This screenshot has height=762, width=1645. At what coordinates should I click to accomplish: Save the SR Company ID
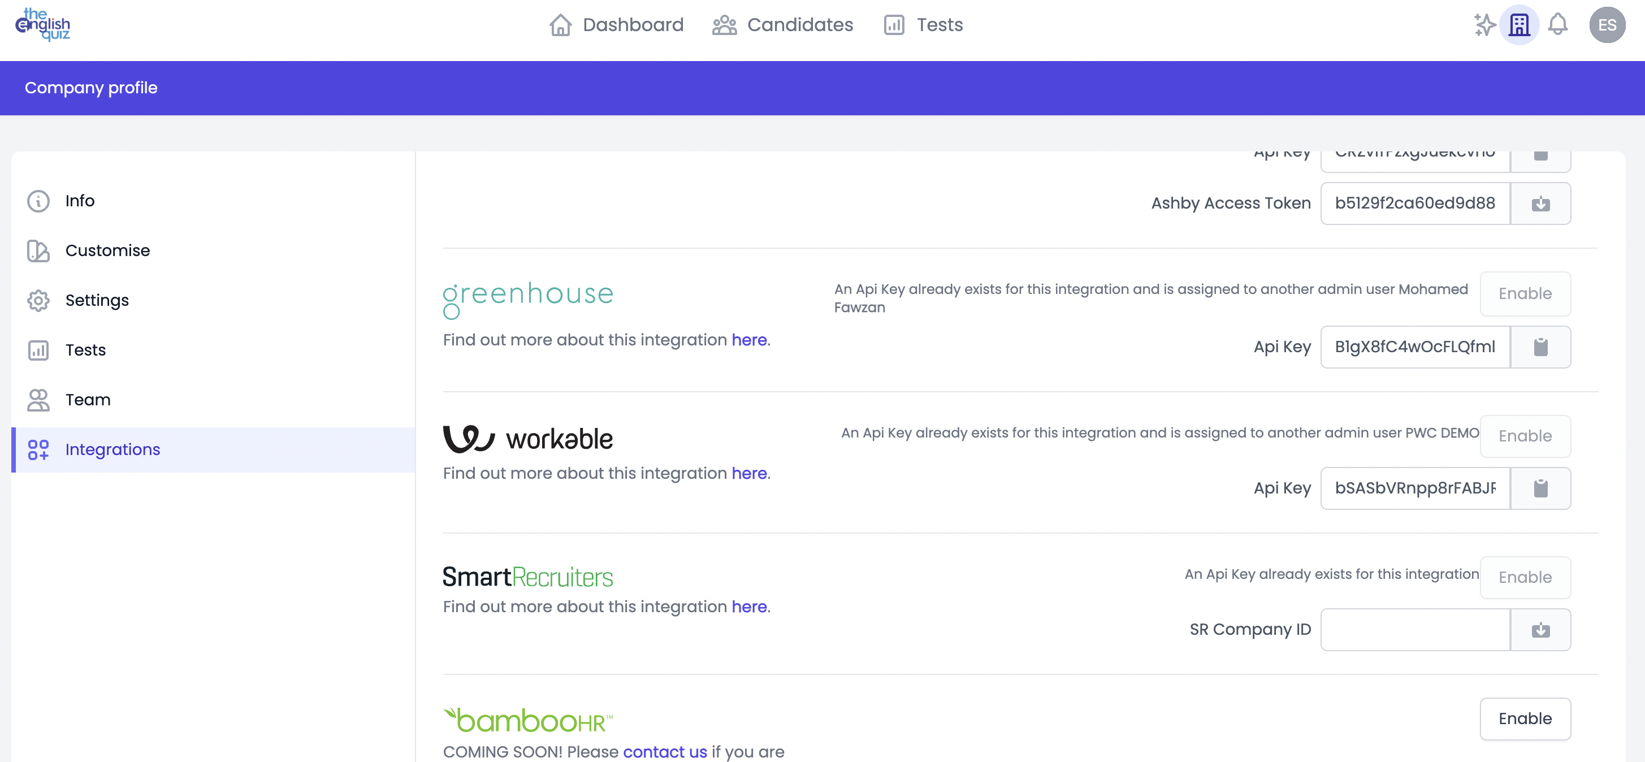[1540, 630]
